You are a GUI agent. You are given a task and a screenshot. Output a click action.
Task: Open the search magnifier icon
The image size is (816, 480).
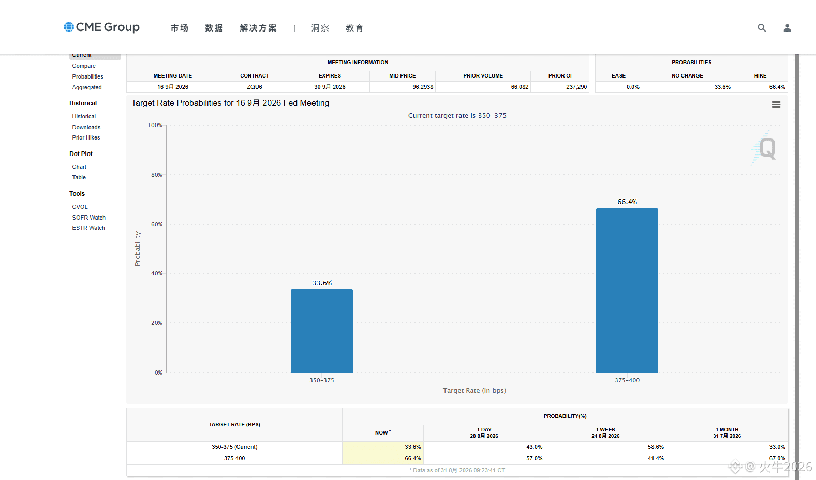pos(762,28)
